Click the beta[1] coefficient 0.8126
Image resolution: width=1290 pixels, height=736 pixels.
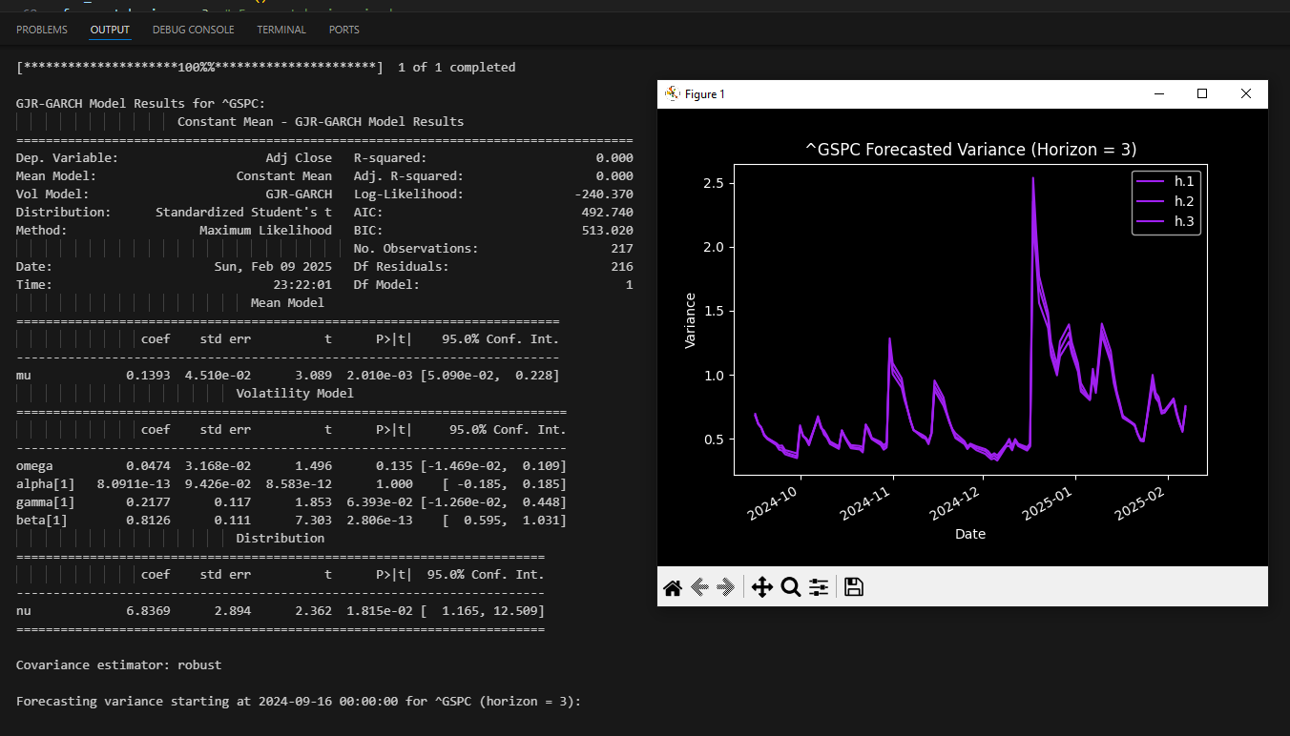pos(148,520)
